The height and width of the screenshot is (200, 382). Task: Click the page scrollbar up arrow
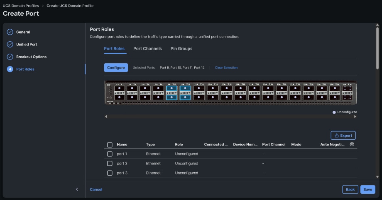point(377,25)
